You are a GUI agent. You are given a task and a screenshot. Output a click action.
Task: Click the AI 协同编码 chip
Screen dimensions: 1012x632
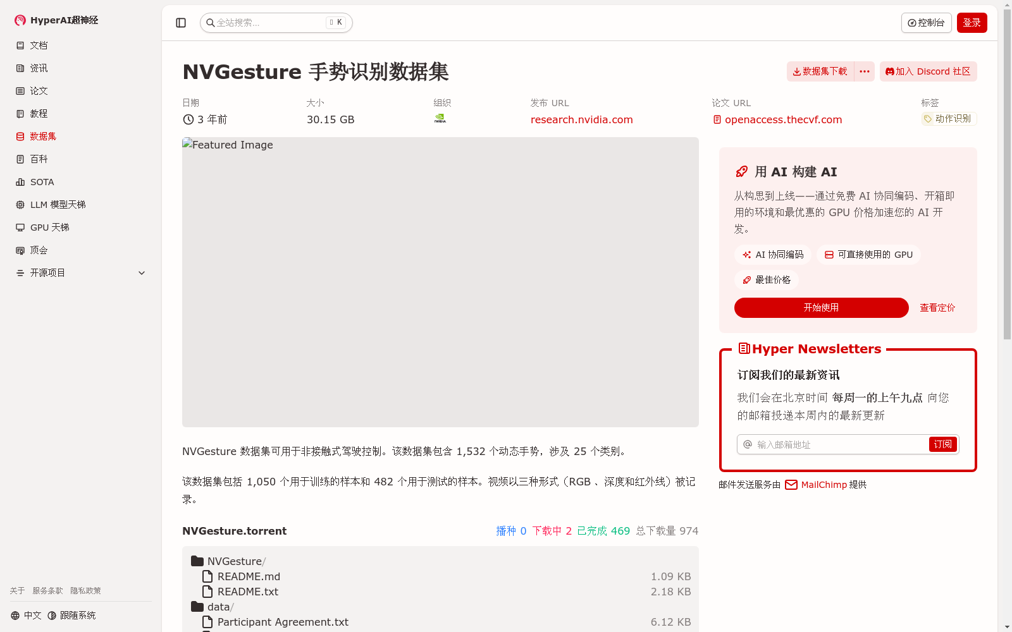click(773, 255)
